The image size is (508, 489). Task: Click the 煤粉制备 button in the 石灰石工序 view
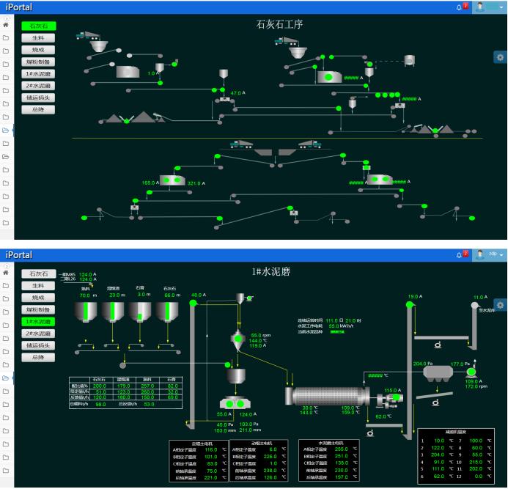point(38,62)
